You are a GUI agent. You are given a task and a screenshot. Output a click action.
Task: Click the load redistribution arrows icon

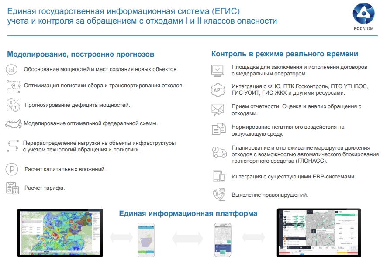pyautogui.click(x=13, y=146)
